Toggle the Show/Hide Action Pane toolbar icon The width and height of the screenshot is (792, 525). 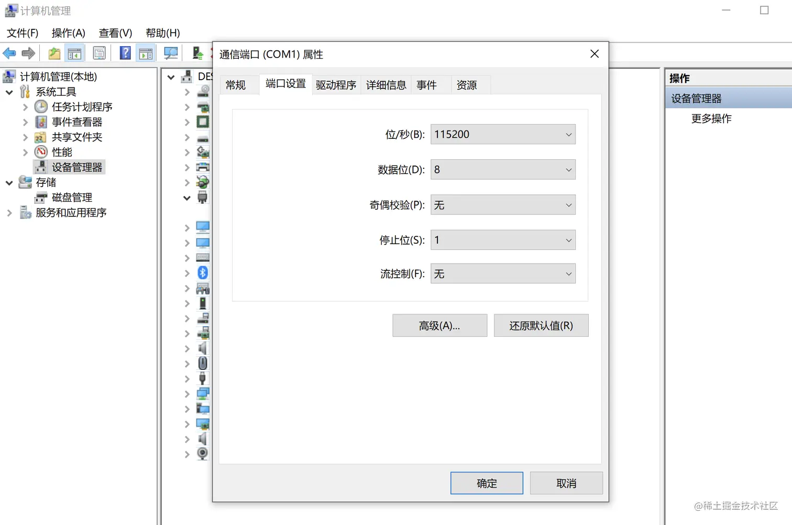146,53
